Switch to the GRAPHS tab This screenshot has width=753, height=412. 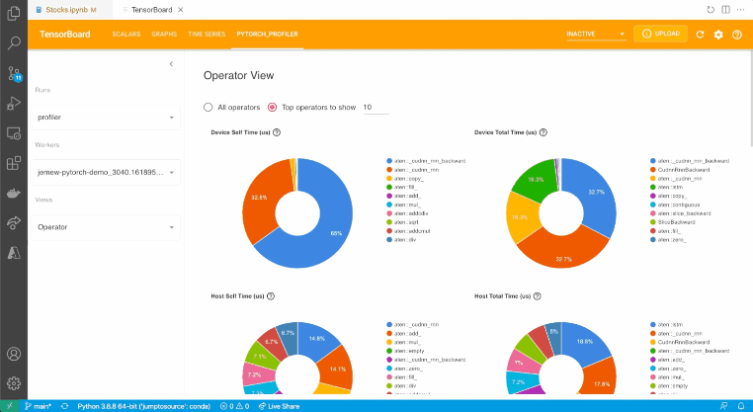coord(164,35)
